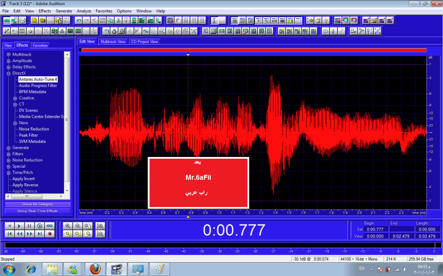Expand the Generate category
Image resolution: width=443 pixels, height=276 pixels.
tap(9, 148)
